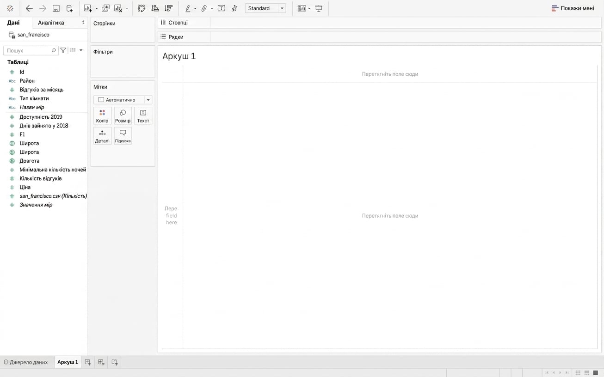This screenshot has height=377, width=604.
Task: Click the show/hide cards icon
Action: (302, 8)
